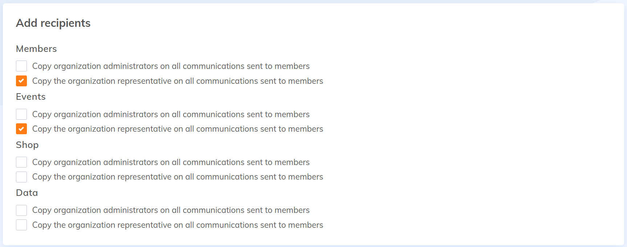Disable Events copy organization representative checkbox
The image size is (627, 247).
[x=21, y=129]
